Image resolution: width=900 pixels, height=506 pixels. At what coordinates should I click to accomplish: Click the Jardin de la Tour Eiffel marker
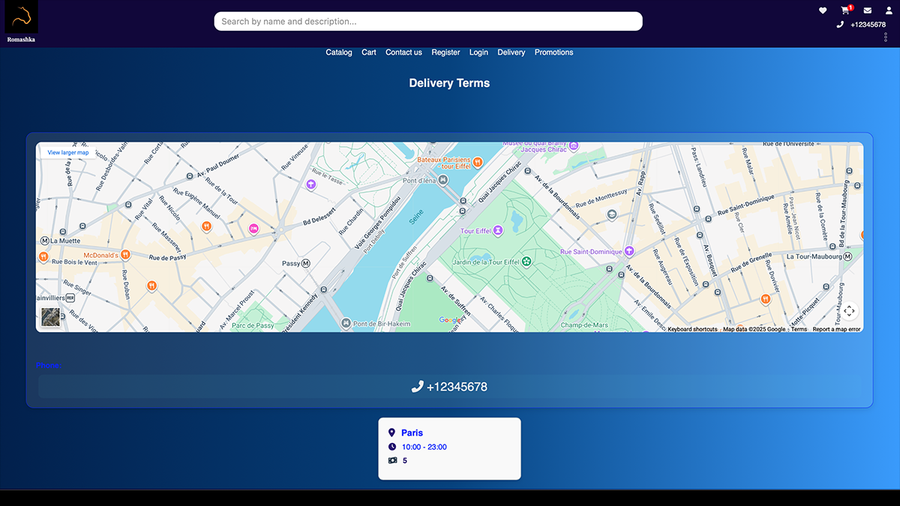(526, 261)
